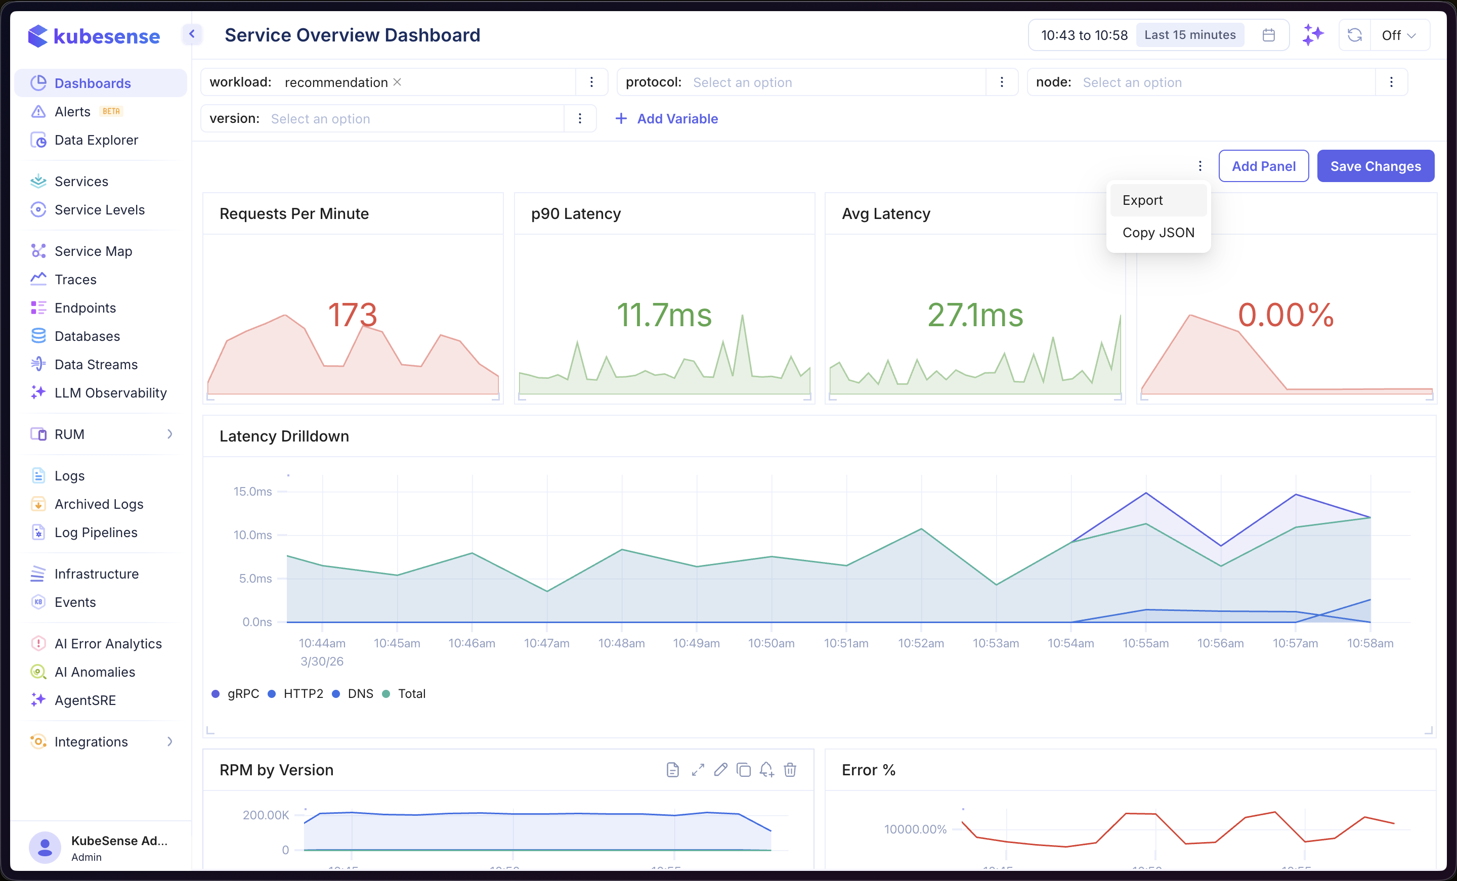The image size is (1457, 881).
Task: Choose Export from the menu
Action: tap(1158, 200)
